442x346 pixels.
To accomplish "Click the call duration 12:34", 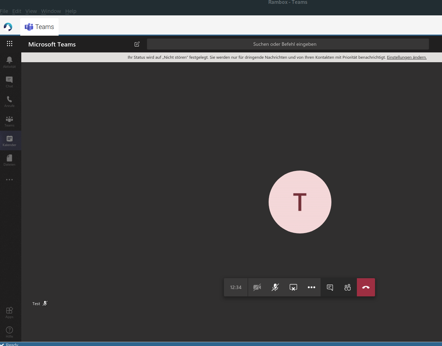I will [x=236, y=287].
